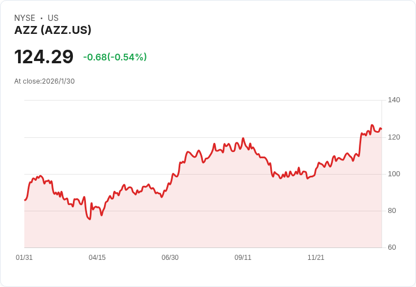
Task: Click the highest peak of the red price line
Action: tap(371, 125)
